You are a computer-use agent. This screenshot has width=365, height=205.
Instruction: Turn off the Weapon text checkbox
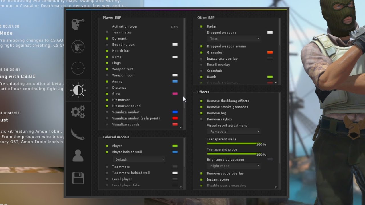[x=107, y=69]
